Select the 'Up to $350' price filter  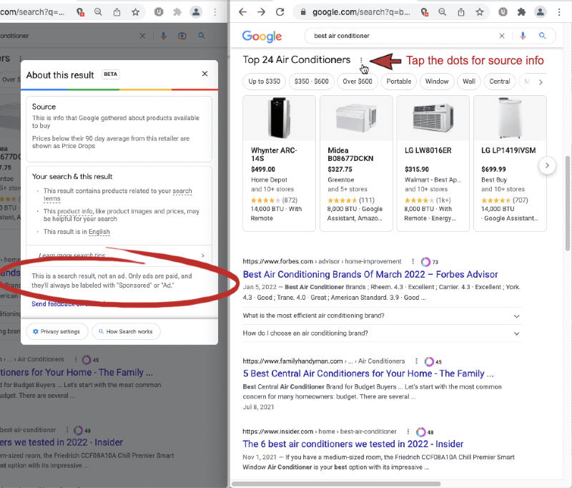[264, 82]
